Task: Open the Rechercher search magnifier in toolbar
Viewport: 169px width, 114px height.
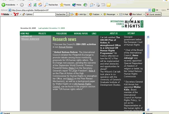Action: click(x=46, y=5)
